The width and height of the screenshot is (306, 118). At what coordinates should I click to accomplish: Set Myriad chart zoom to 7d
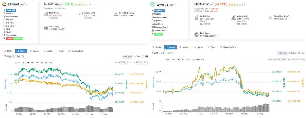tap(27, 63)
